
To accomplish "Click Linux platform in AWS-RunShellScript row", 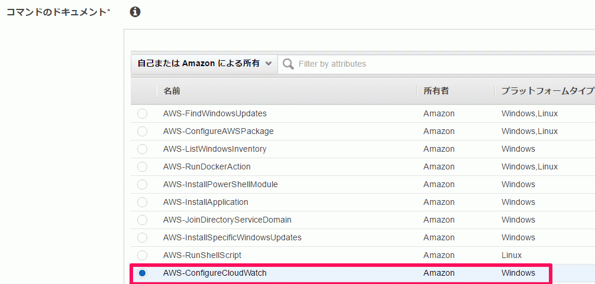I will coord(512,255).
